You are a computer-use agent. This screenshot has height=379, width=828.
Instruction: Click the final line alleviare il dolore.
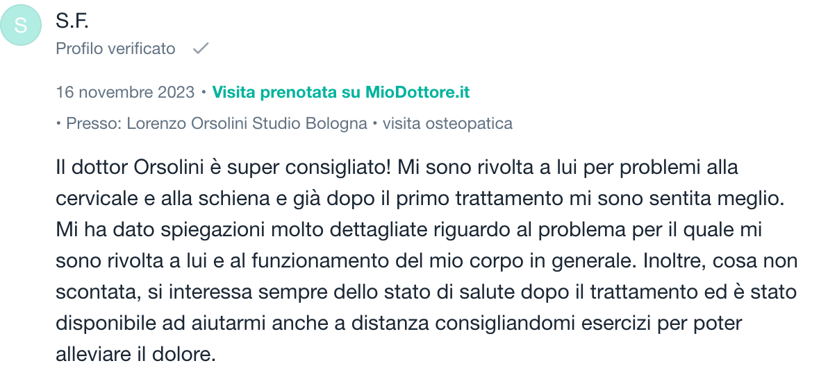pos(136,355)
